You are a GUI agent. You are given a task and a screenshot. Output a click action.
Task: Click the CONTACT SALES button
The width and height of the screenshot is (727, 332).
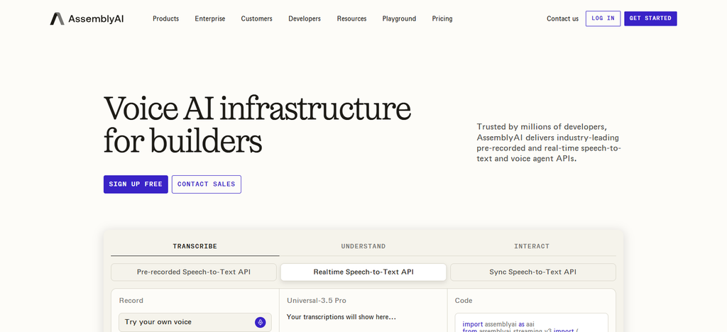(x=207, y=184)
